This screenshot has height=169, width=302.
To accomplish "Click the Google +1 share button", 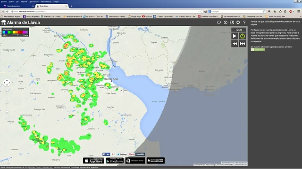I will coord(114,154).
